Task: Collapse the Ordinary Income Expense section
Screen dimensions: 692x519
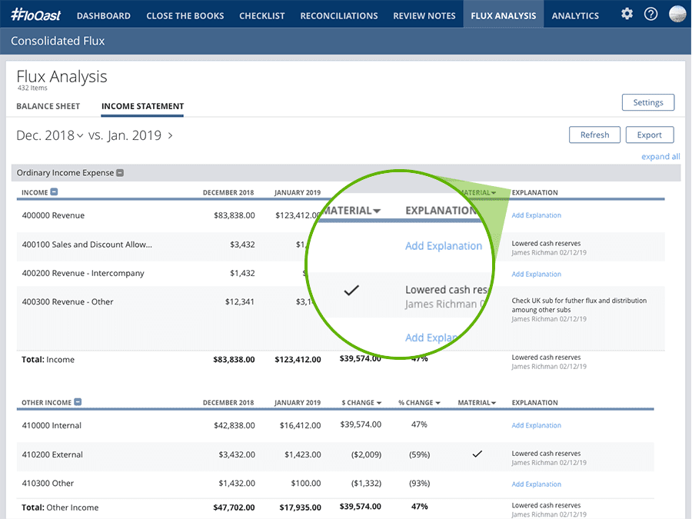Action: coord(120,173)
